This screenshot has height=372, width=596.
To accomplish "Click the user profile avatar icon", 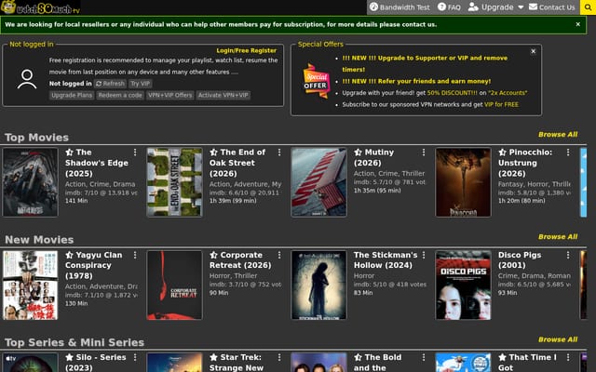I will 27,79.
